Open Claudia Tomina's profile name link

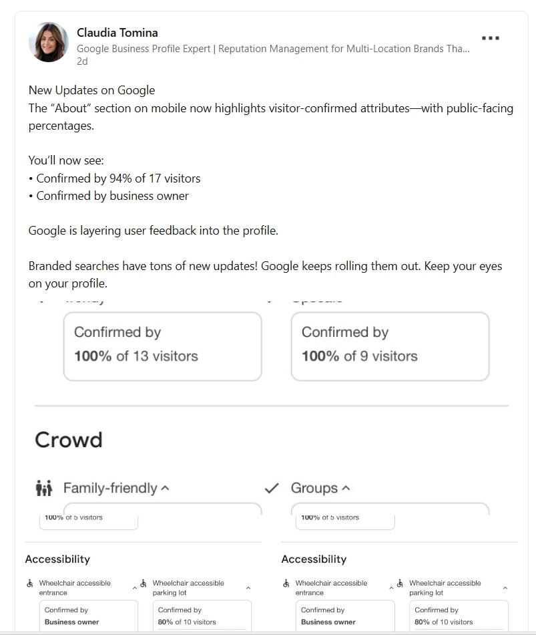click(x=117, y=33)
